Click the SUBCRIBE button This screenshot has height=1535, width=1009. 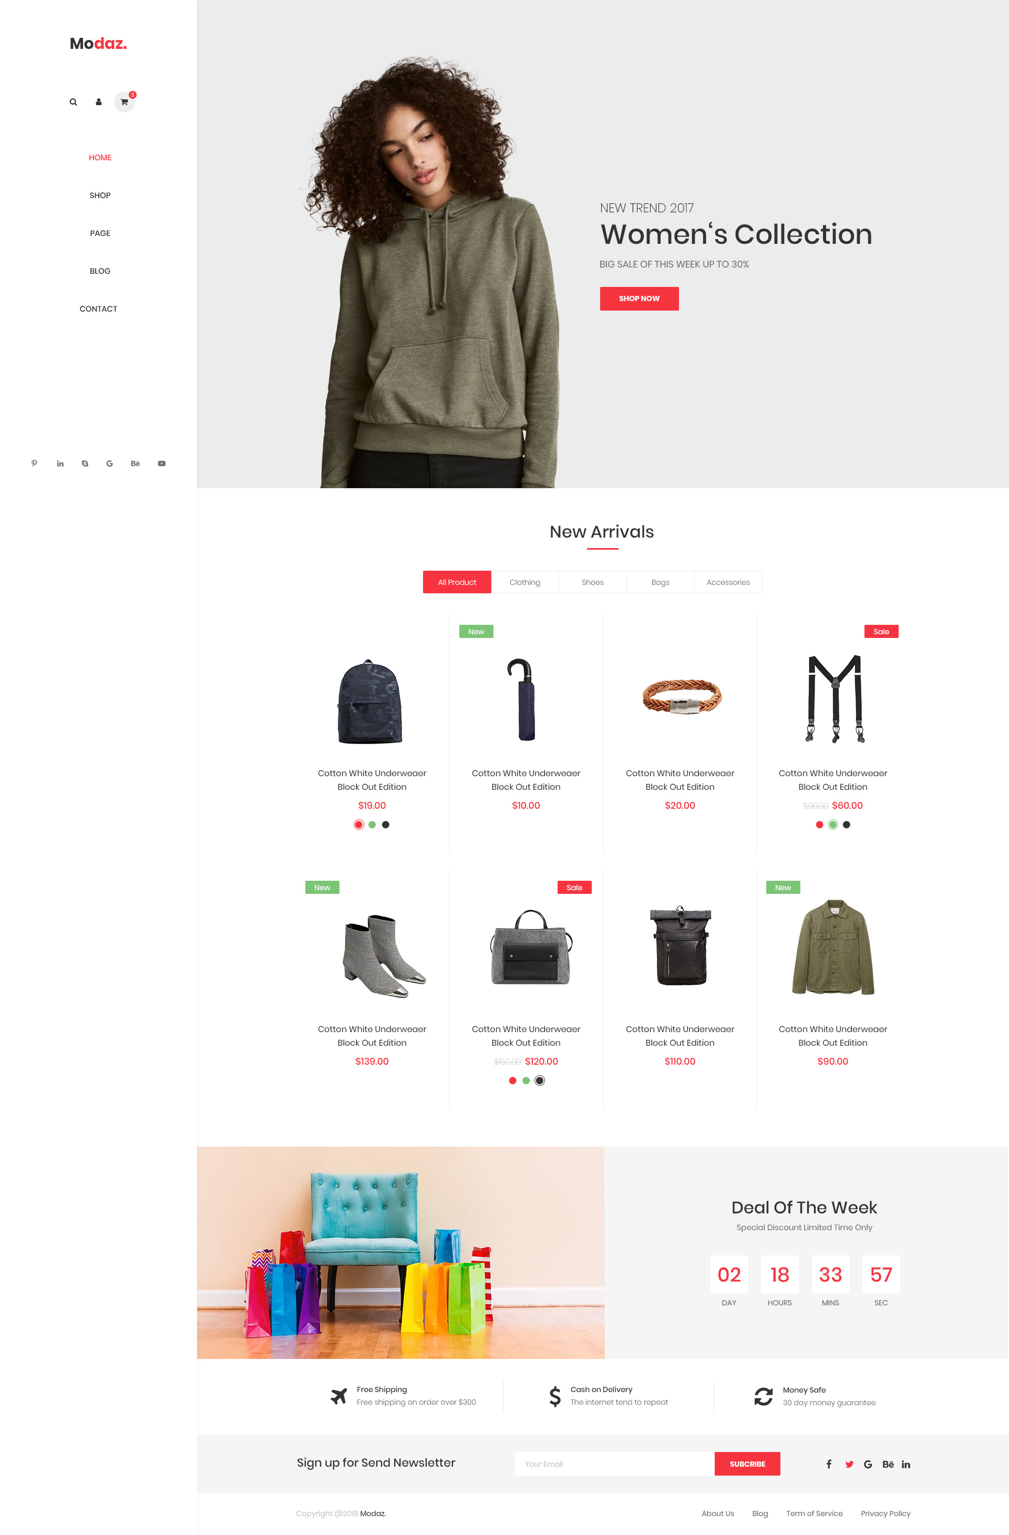(x=747, y=1464)
